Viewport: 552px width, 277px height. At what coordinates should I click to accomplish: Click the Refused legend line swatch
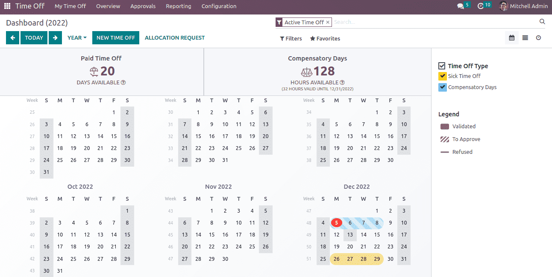point(445,152)
